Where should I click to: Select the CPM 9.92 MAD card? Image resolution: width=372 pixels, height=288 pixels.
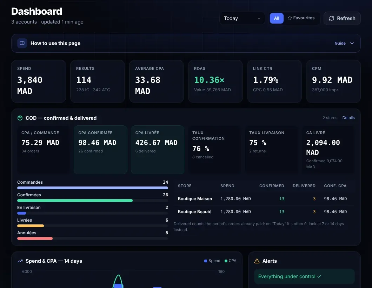(x=333, y=81)
